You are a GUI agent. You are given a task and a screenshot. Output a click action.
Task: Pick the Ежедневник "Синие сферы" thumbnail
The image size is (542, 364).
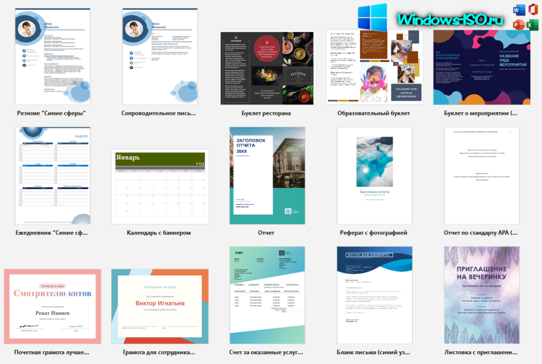click(x=52, y=176)
